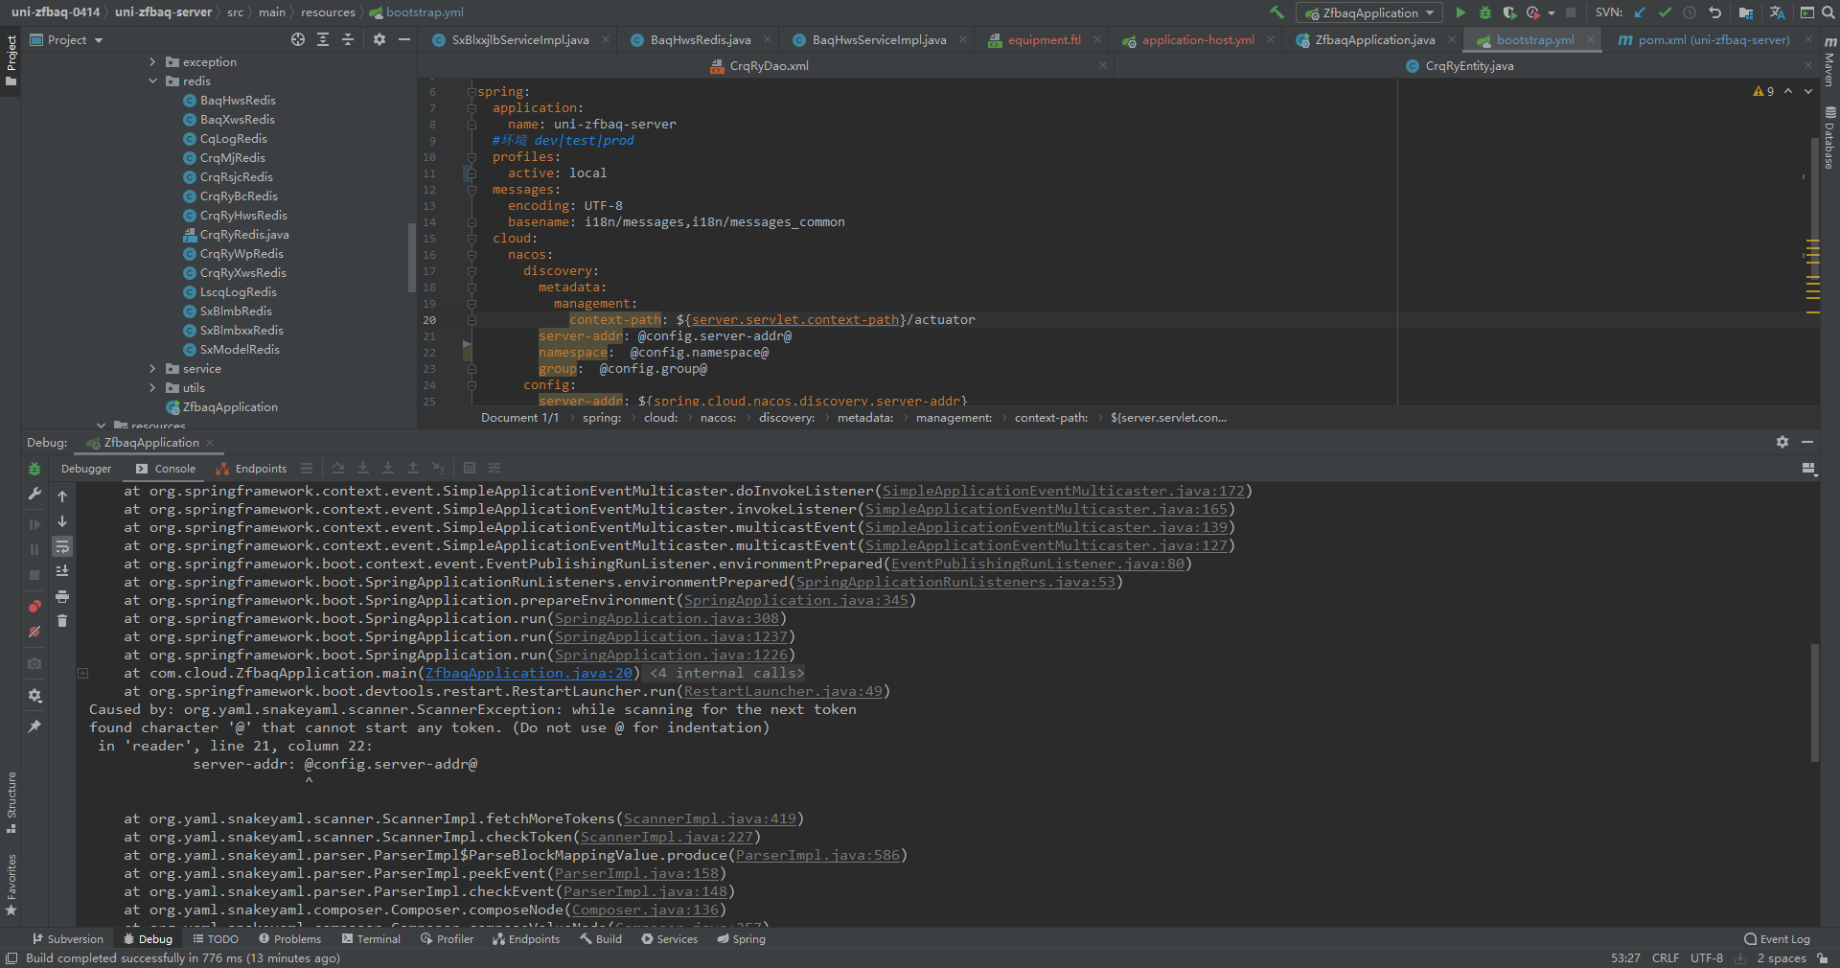The image size is (1840, 968).
Task: Open the CRLF line separator selector
Action: (1666, 958)
